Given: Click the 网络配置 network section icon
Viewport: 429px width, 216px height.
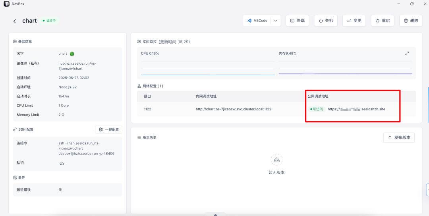Looking at the screenshot, I should [139, 86].
